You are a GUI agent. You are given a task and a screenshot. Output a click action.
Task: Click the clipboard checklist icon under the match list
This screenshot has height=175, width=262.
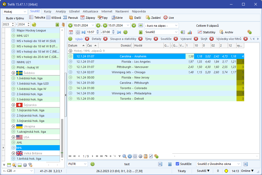(x=145, y=156)
